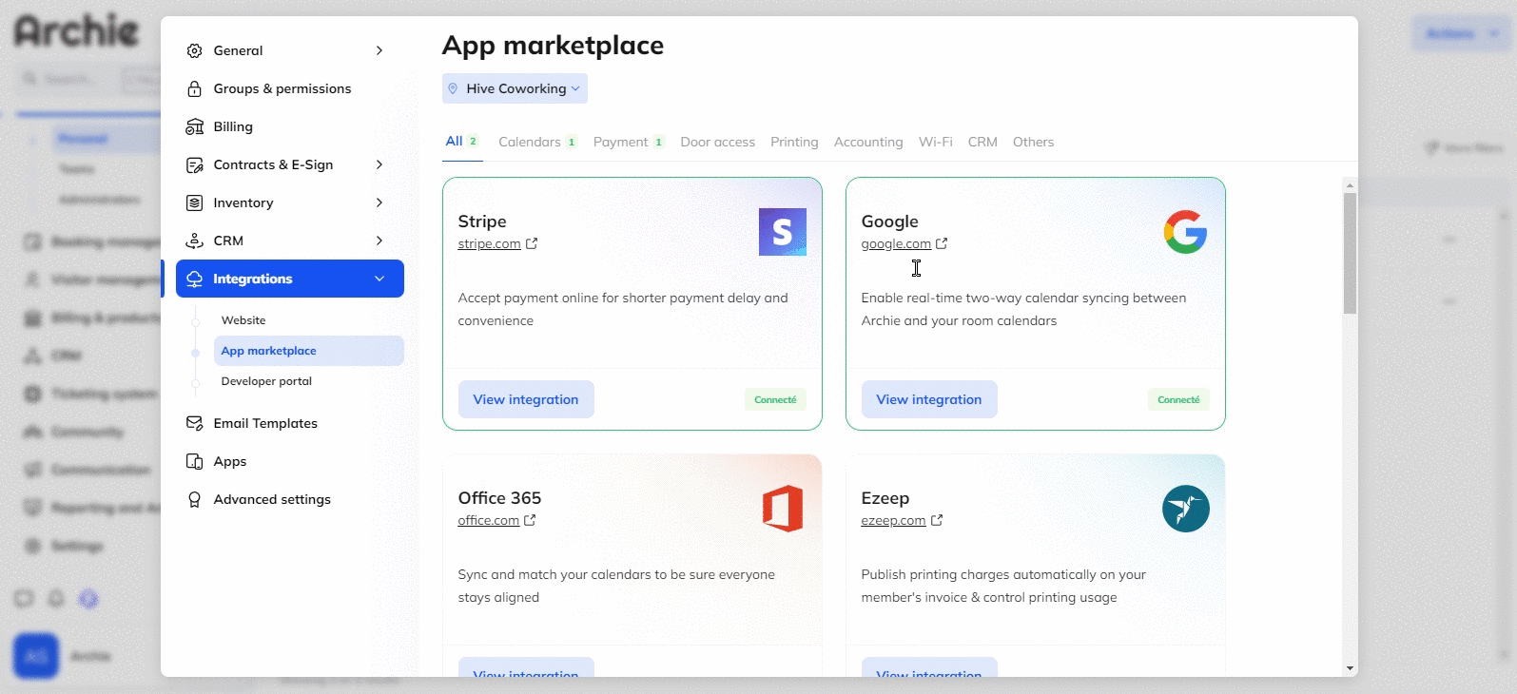Click the Apps devices icon
Screen dimensions: 1517x694
194,461
